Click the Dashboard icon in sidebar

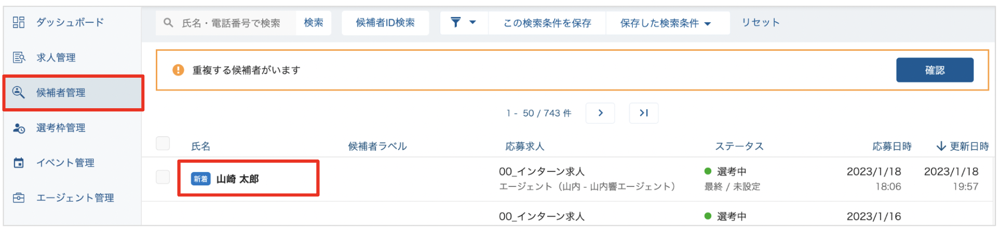[x=19, y=22]
